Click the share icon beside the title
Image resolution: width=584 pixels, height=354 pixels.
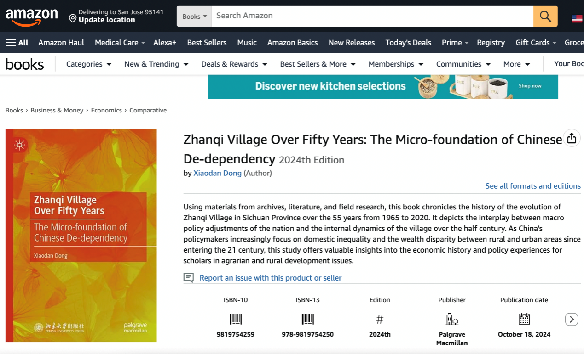(572, 138)
